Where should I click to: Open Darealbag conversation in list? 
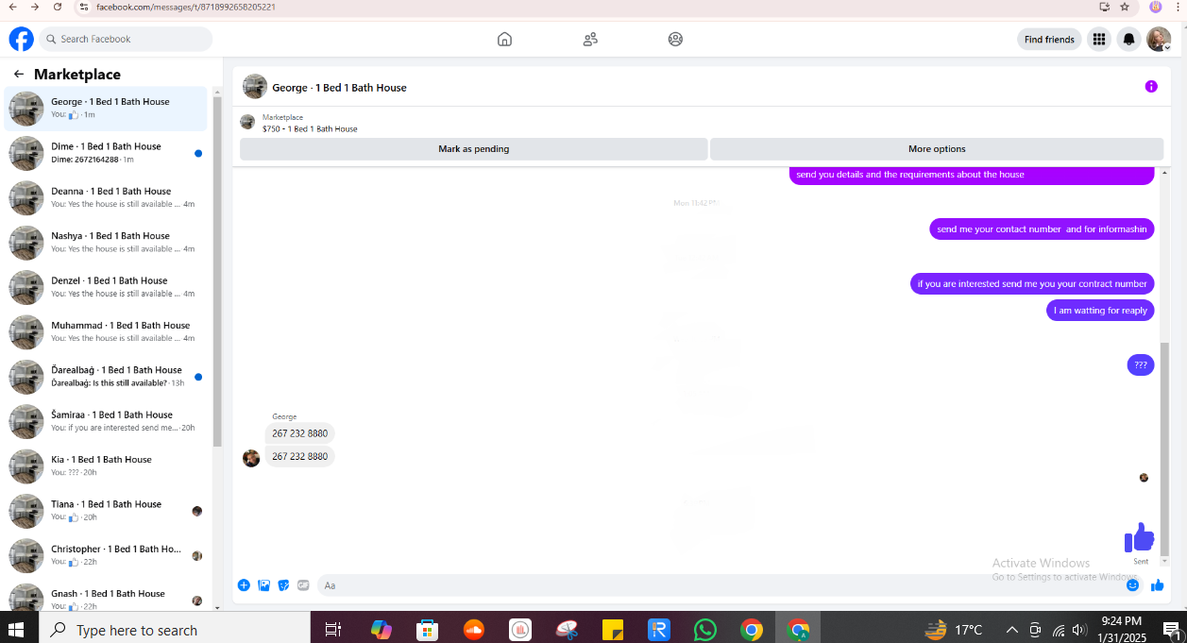tap(106, 377)
